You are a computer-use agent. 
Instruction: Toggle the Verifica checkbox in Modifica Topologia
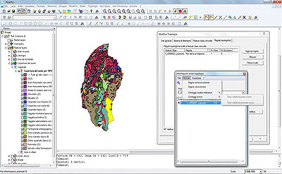[165, 129]
